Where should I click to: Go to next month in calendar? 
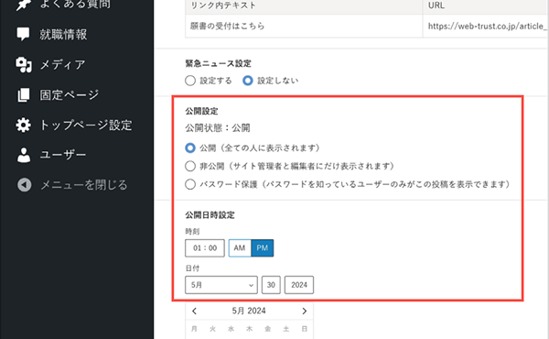pos(305,311)
